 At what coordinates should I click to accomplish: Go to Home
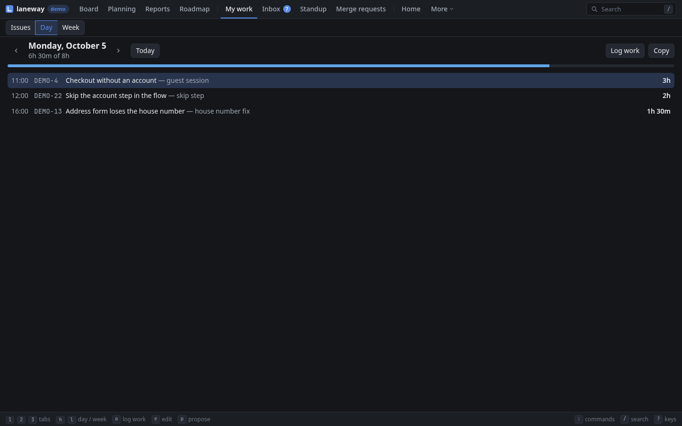[x=411, y=9]
